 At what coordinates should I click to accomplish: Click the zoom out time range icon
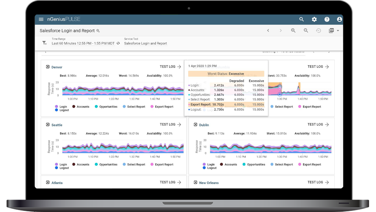[x=306, y=30]
